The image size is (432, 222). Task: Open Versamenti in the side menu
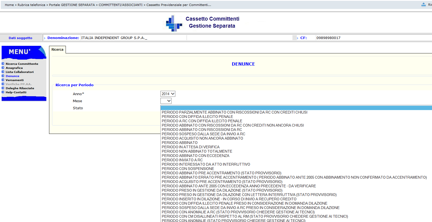tap(15, 80)
